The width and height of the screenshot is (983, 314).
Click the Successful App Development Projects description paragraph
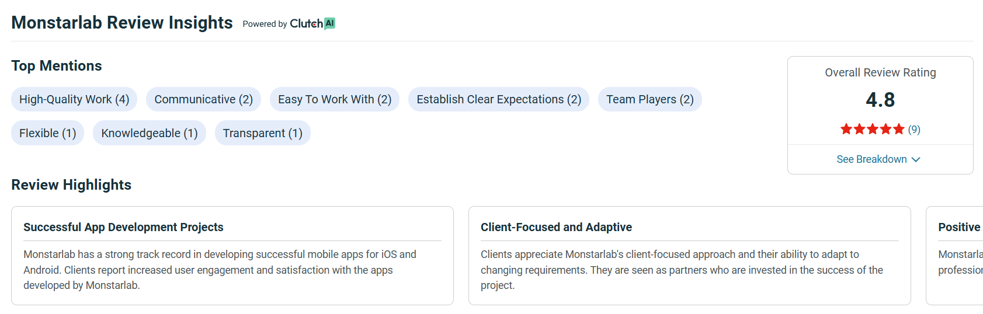[x=220, y=270]
